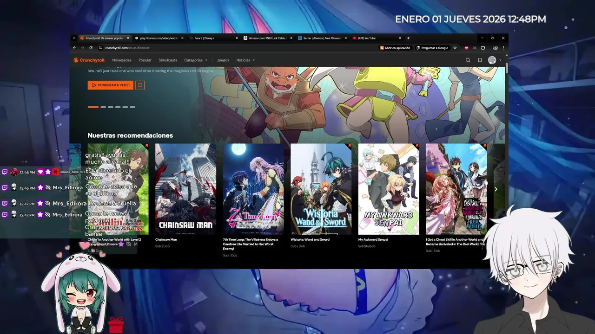The height and width of the screenshot is (334, 595).
Task: Select the fourth carousel indicator dot
Action: [x=118, y=107]
